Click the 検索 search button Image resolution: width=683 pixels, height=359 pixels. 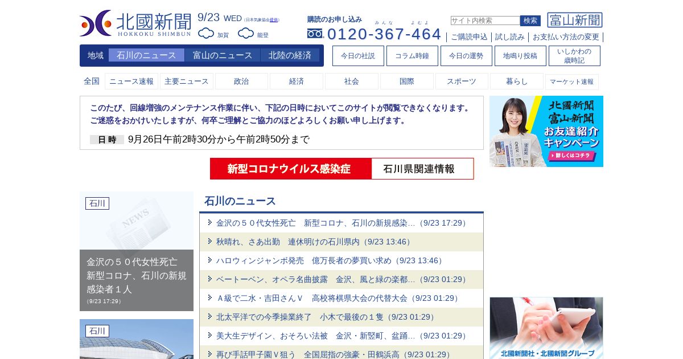pyautogui.click(x=530, y=21)
